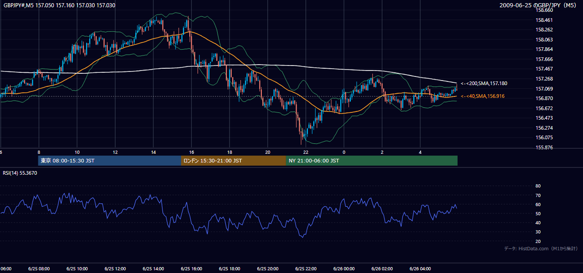Click the RSI scale value 80
This screenshot has width=583, height=273.
538,186
